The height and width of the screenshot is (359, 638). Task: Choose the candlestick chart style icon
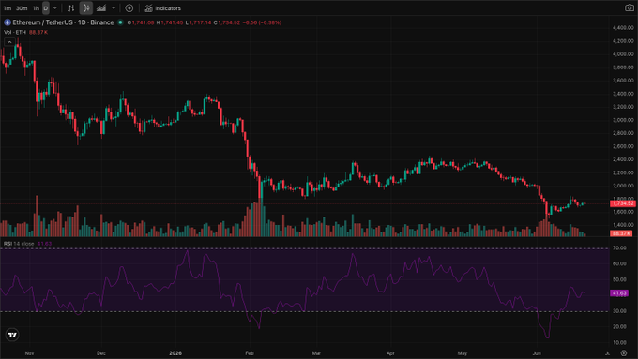[86, 8]
